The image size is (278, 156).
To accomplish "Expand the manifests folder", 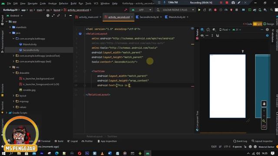I will tap(10, 27).
